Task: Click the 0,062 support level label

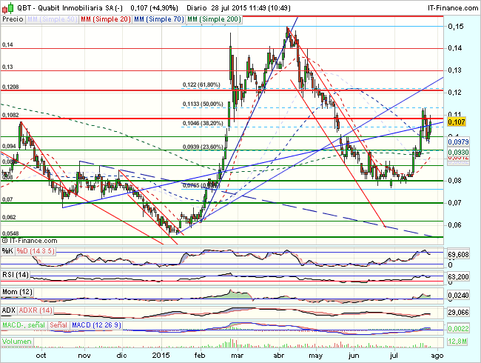Action: click(x=9, y=217)
